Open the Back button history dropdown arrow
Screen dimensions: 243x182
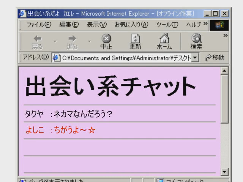[55, 41]
